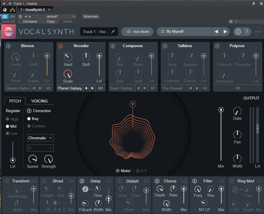Screen dimensions: 264x214
Task: Adjust the output Mix slider handle
Action: tap(221, 110)
